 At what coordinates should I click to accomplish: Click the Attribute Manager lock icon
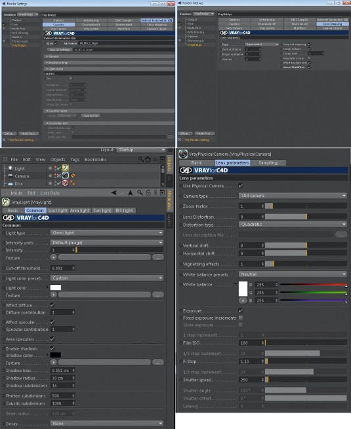tap(148, 193)
